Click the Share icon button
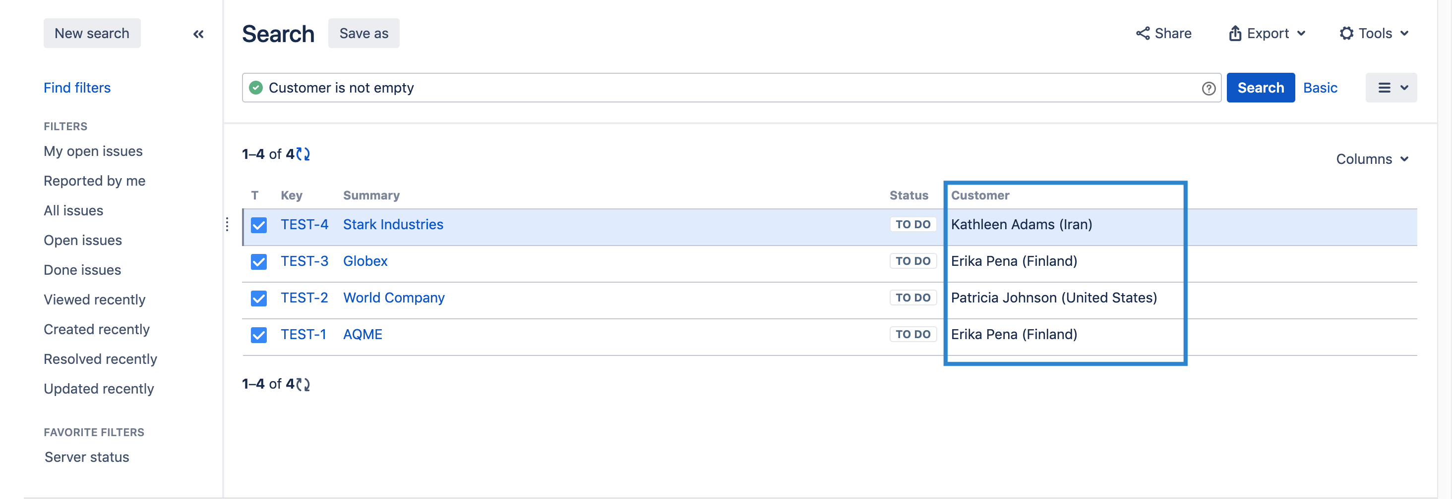This screenshot has height=499, width=1452. coord(1163,34)
